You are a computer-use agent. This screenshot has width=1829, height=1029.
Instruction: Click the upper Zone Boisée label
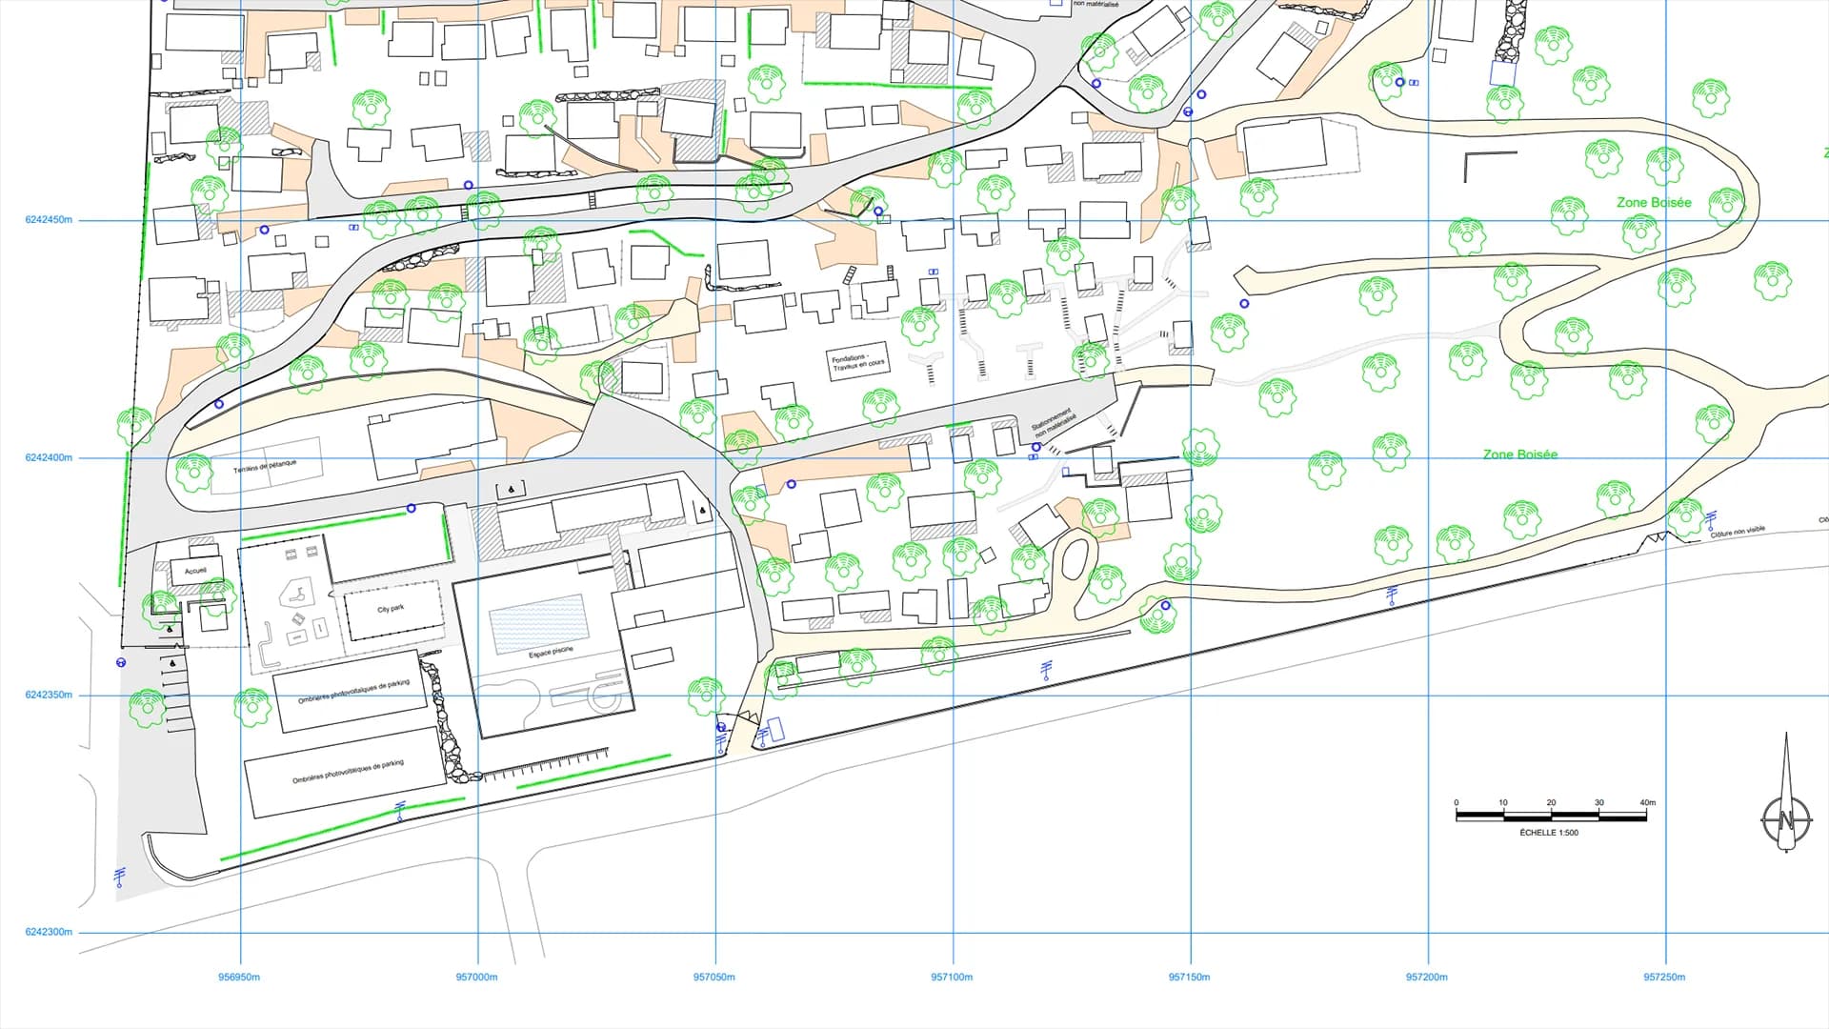1654,202
